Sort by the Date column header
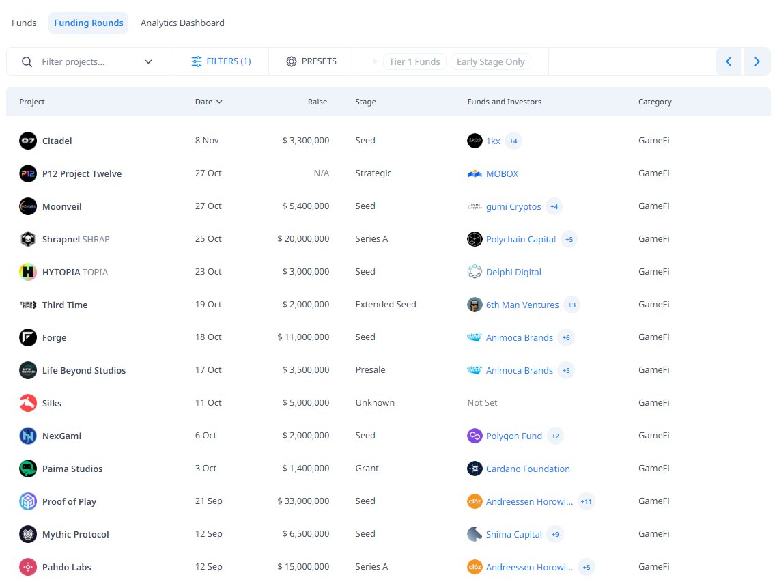Viewport: 777px width, 586px height. pos(209,102)
